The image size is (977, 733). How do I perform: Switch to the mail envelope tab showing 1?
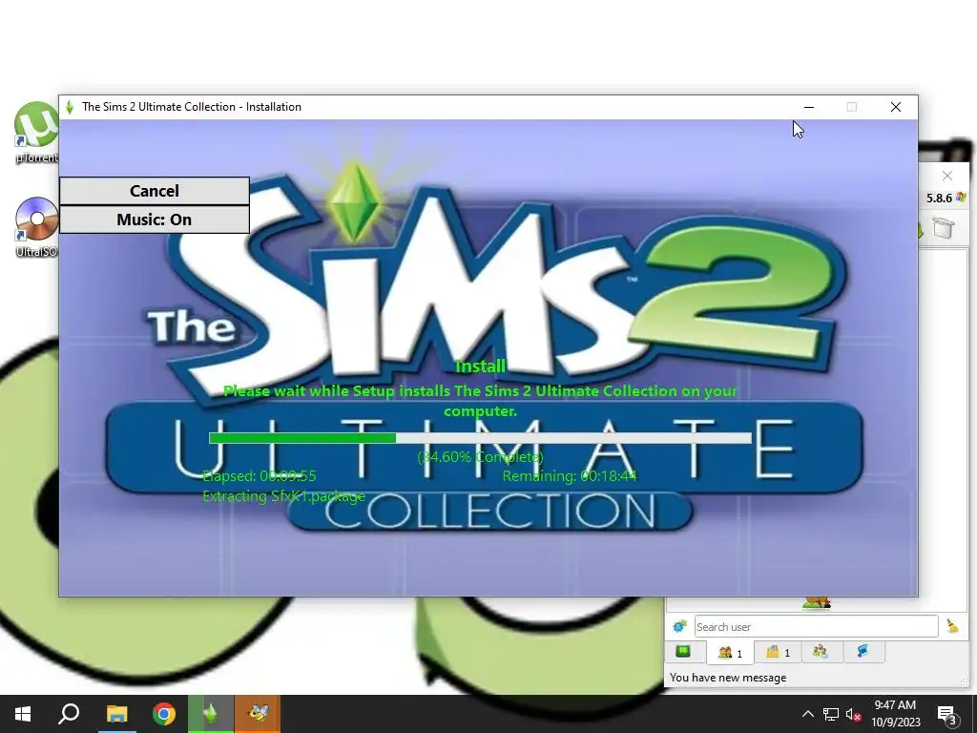coord(778,652)
